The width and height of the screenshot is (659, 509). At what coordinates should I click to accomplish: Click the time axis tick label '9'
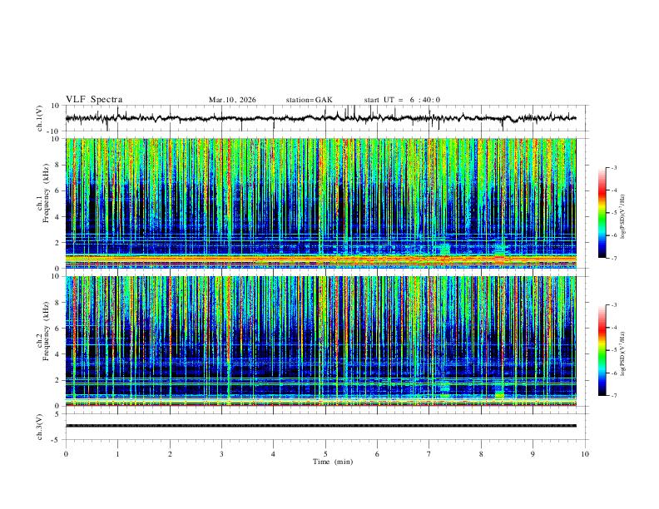click(533, 454)
